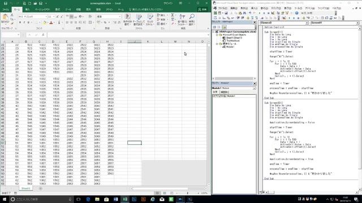
Task: Close the VBA Project explorer pane
Action: click(255, 22)
